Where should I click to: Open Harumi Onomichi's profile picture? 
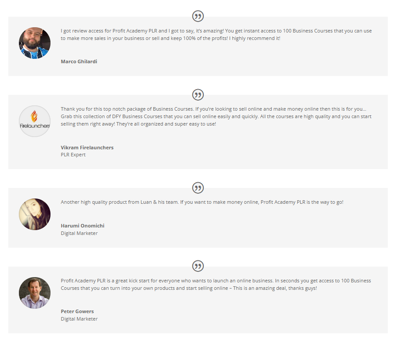[x=35, y=214]
